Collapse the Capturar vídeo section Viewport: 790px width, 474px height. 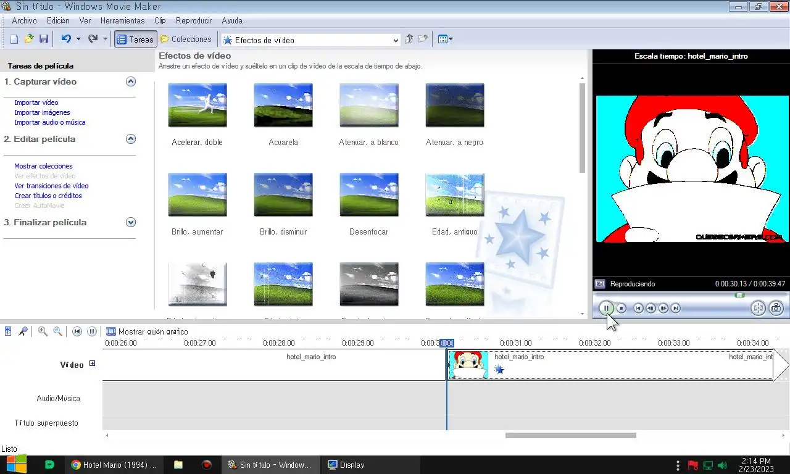click(131, 81)
